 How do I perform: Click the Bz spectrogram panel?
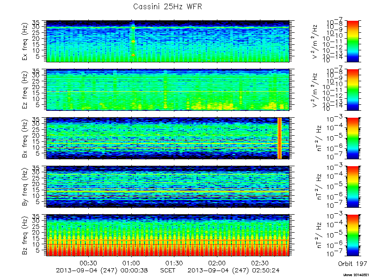click(167, 235)
